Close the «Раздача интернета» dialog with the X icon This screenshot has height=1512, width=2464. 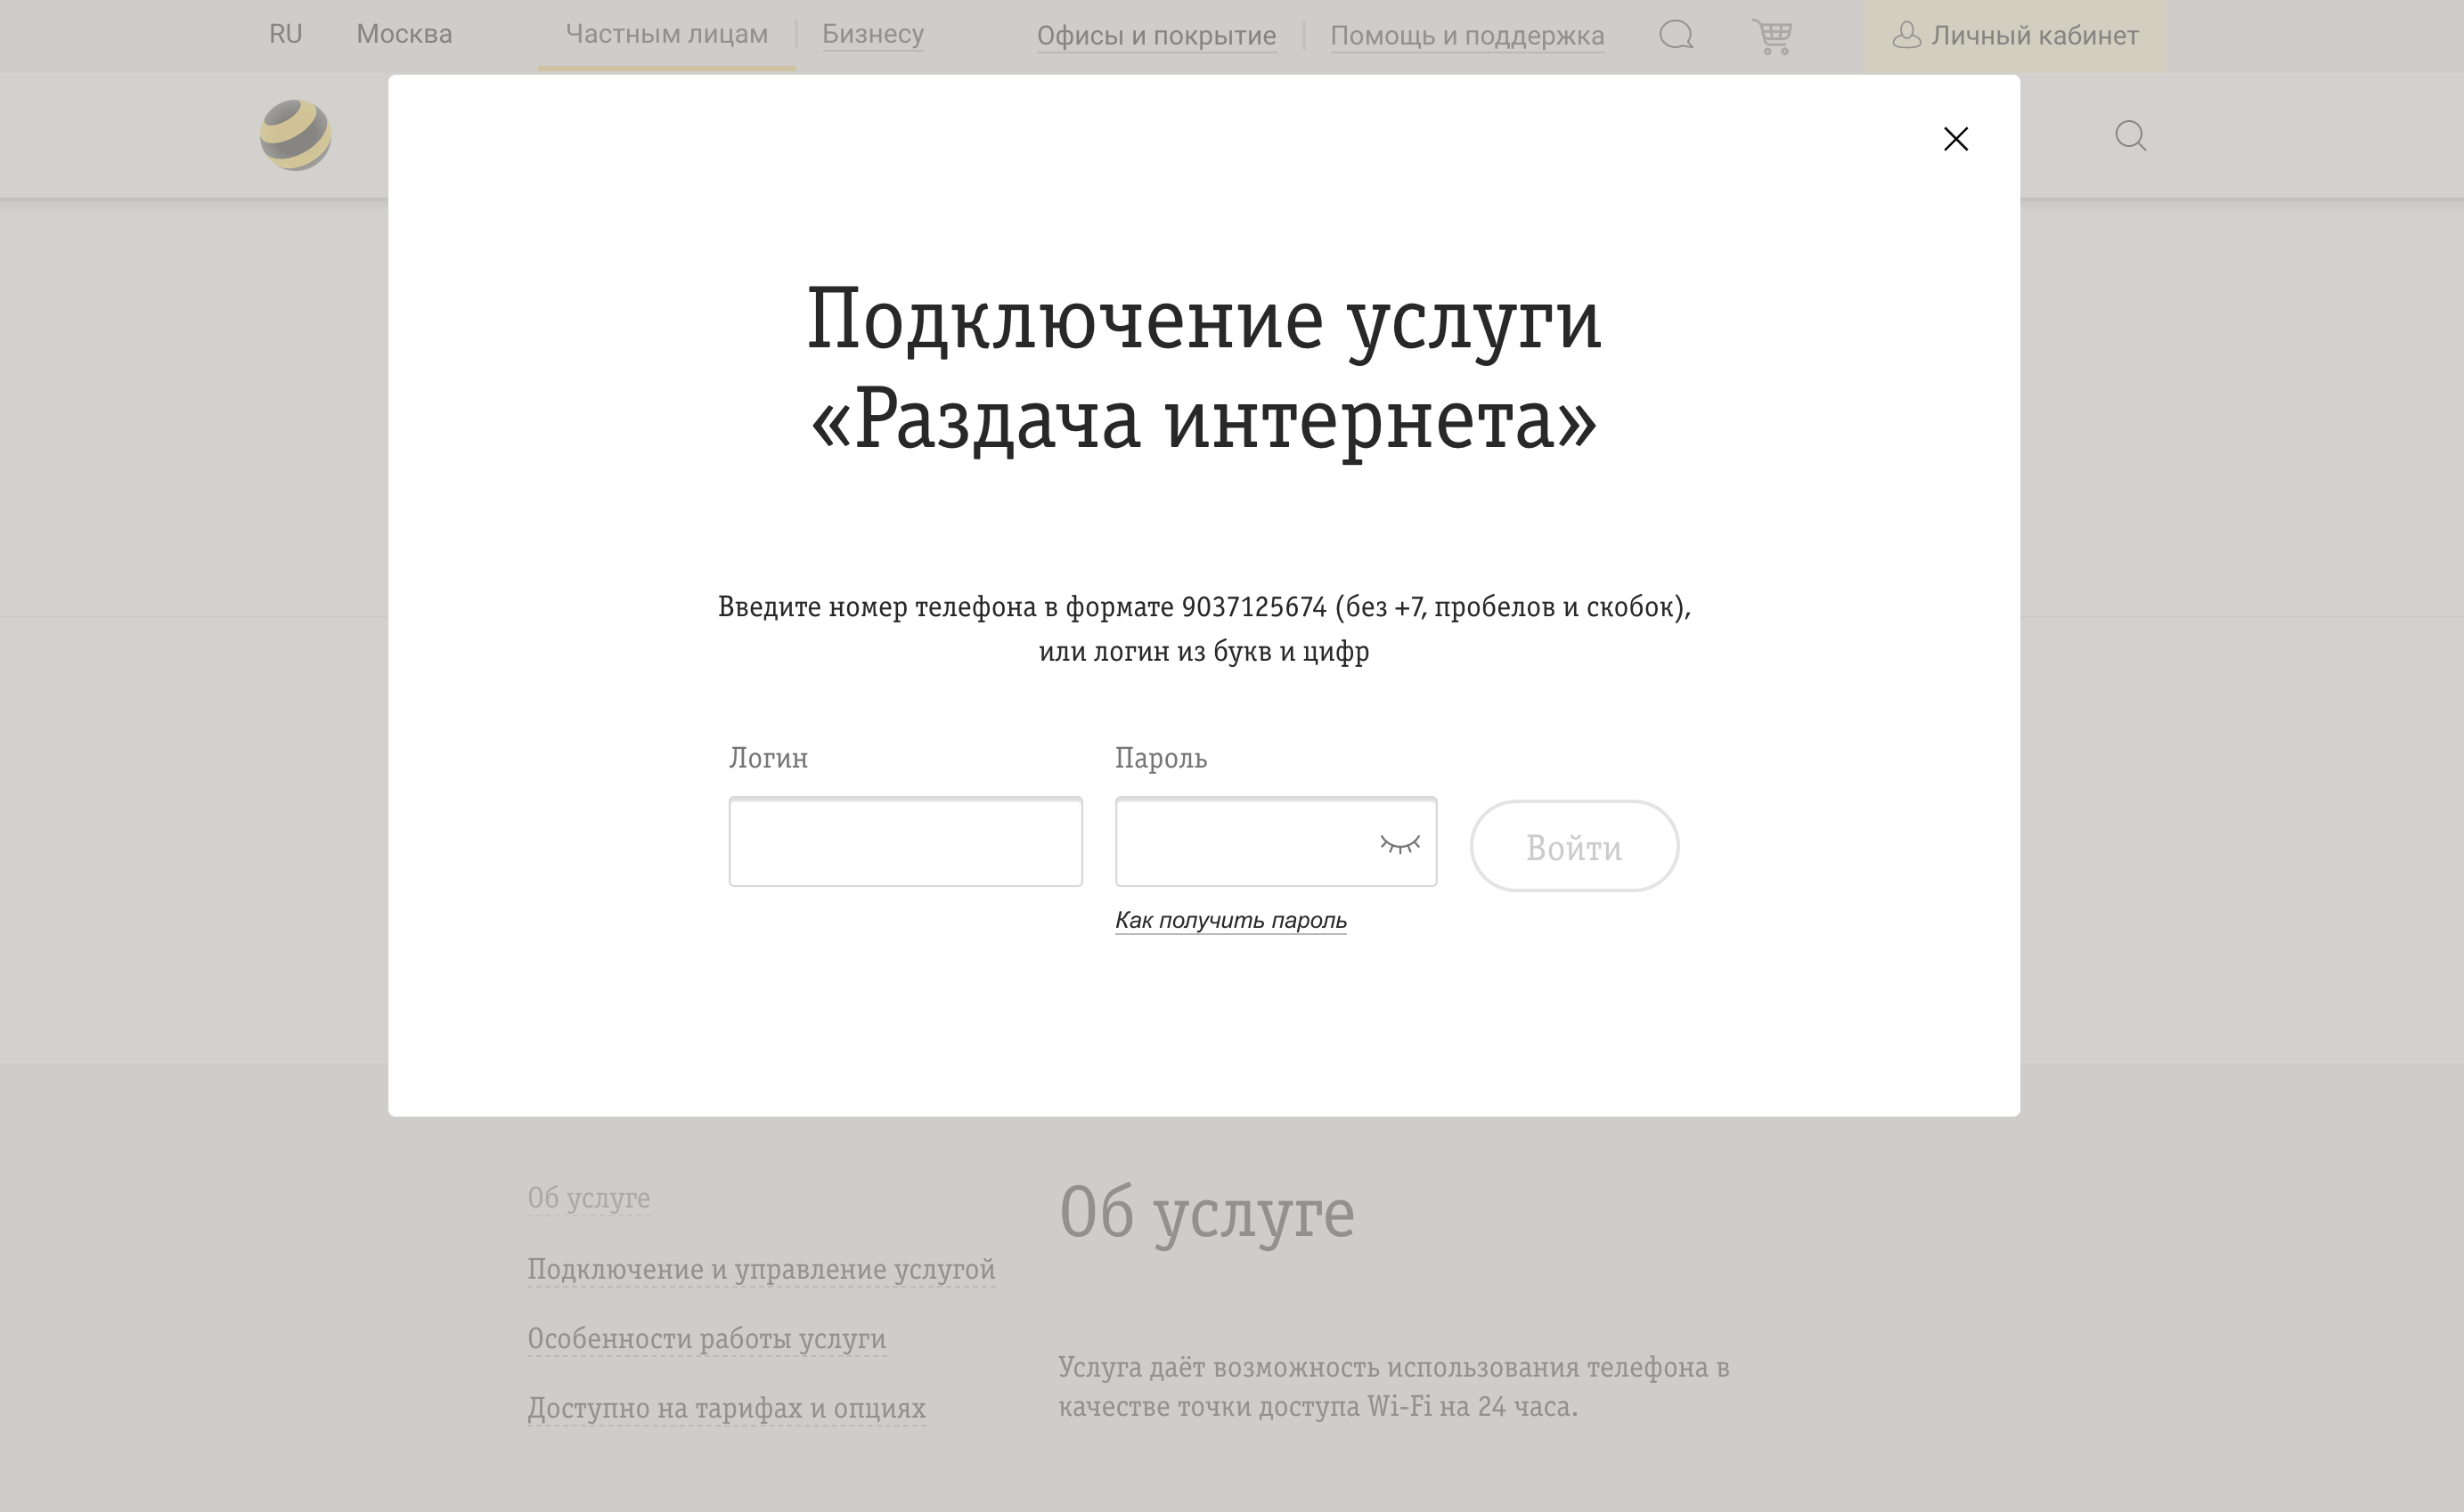(x=1956, y=139)
